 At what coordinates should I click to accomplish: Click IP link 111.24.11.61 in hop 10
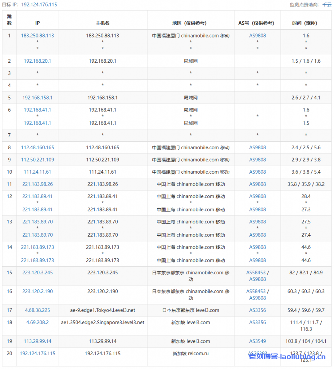point(37,172)
